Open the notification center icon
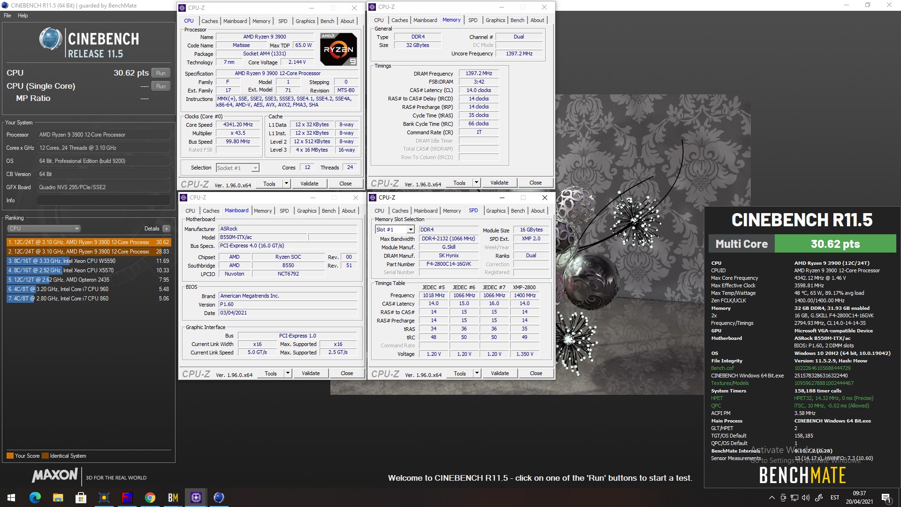Image resolution: width=901 pixels, height=507 pixels. point(886,498)
